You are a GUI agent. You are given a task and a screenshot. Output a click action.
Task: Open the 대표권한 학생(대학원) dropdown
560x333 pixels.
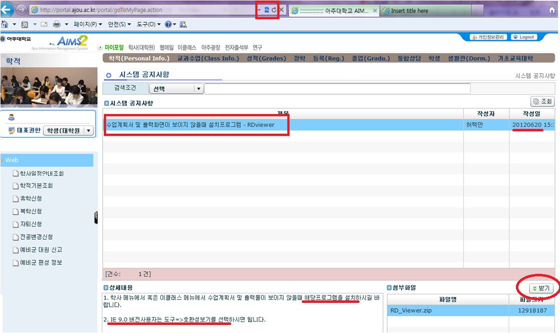coord(89,130)
